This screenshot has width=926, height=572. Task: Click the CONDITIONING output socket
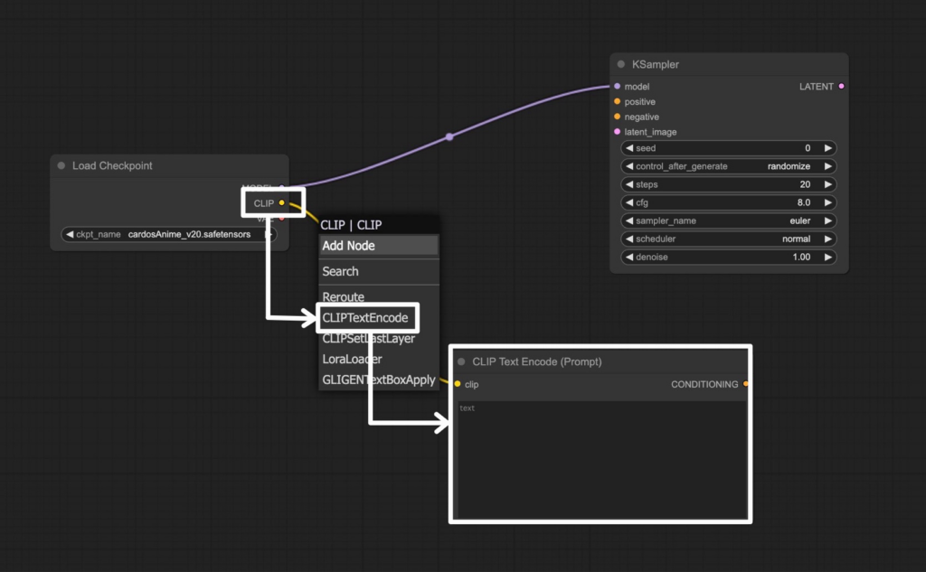pyautogui.click(x=746, y=384)
